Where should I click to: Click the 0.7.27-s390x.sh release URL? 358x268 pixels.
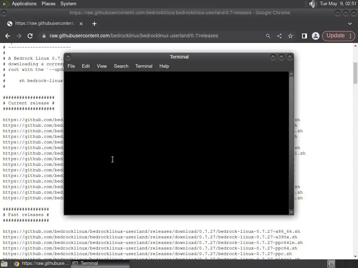tap(150, 237)
